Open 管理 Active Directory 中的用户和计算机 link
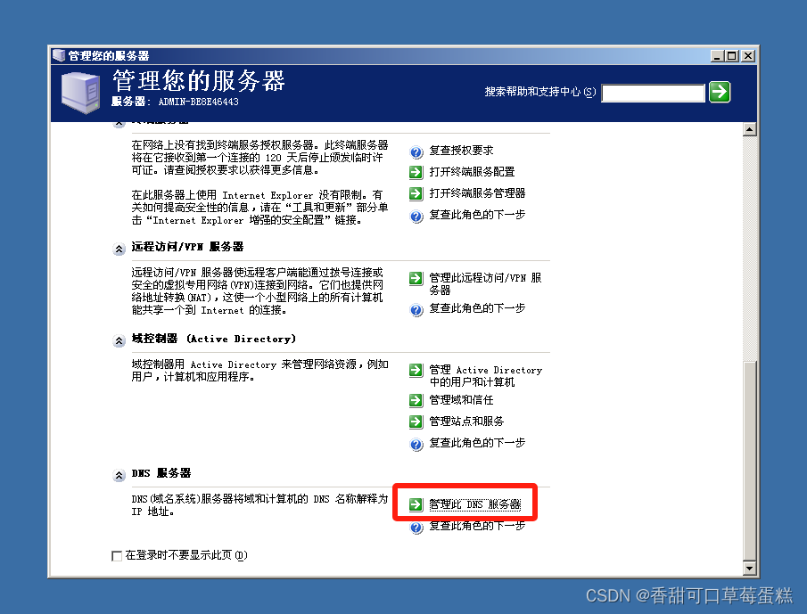Image resolution: width=807 pixels, height=614 pixels. (x=486, y=376)
